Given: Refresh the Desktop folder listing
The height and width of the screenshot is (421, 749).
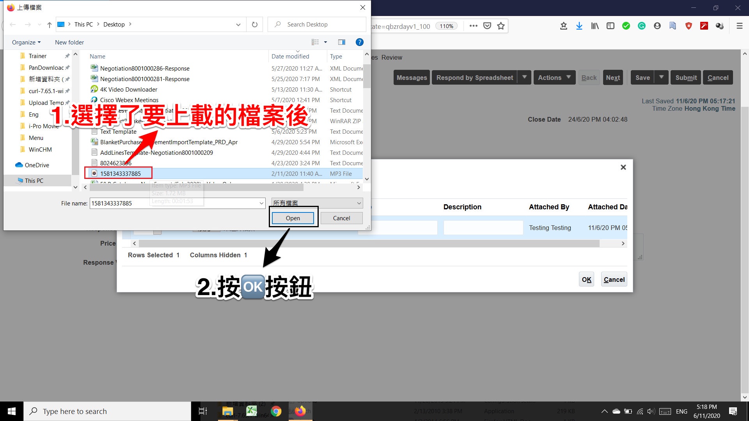Looking at the screenshot, I should click(255, 25).
